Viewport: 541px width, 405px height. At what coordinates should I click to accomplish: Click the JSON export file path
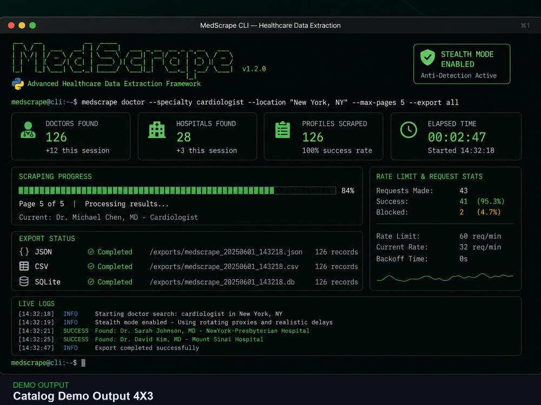[x=226, y=252]
